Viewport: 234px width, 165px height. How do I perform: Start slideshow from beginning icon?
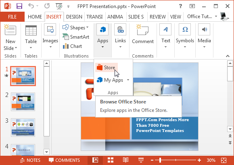pyautogui.click(x=59, y=6)
